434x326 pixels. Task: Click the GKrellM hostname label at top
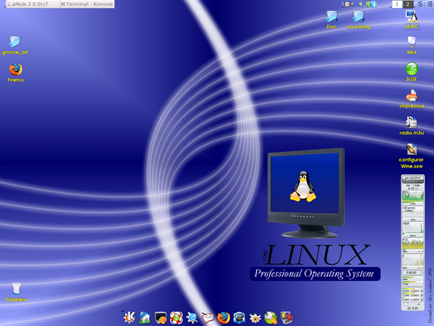413,179
